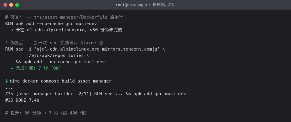The image size is (291, 122).
Task: Click mirrors.tencent.com in the sed line
Action: pos(127,49)
